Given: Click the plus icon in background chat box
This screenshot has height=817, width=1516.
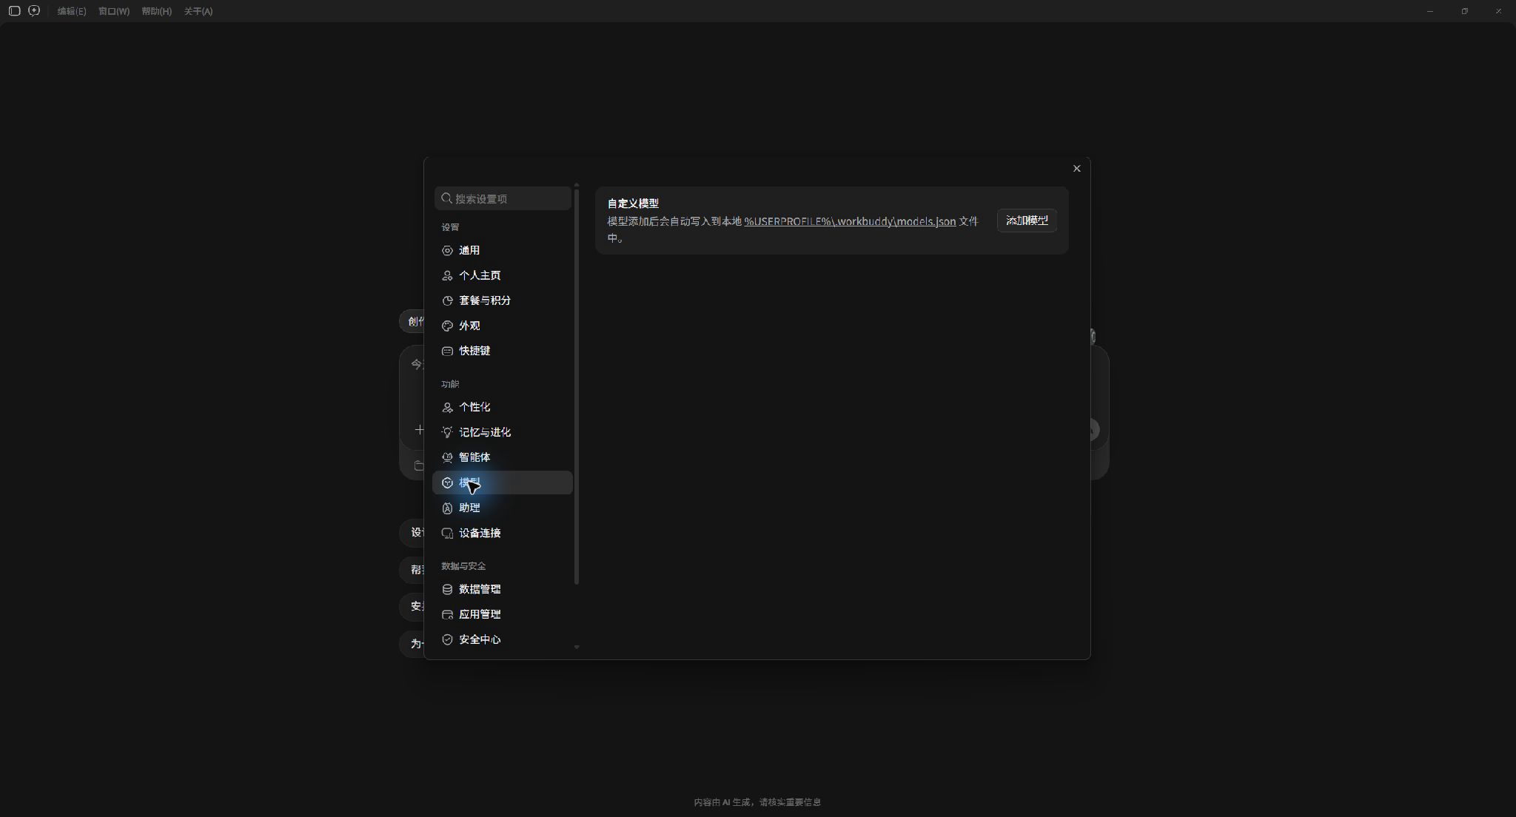Looking at the screenshot, I should point(419,430).
